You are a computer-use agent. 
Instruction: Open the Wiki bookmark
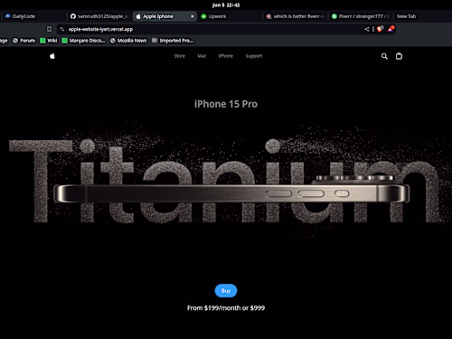pos(49,41)
